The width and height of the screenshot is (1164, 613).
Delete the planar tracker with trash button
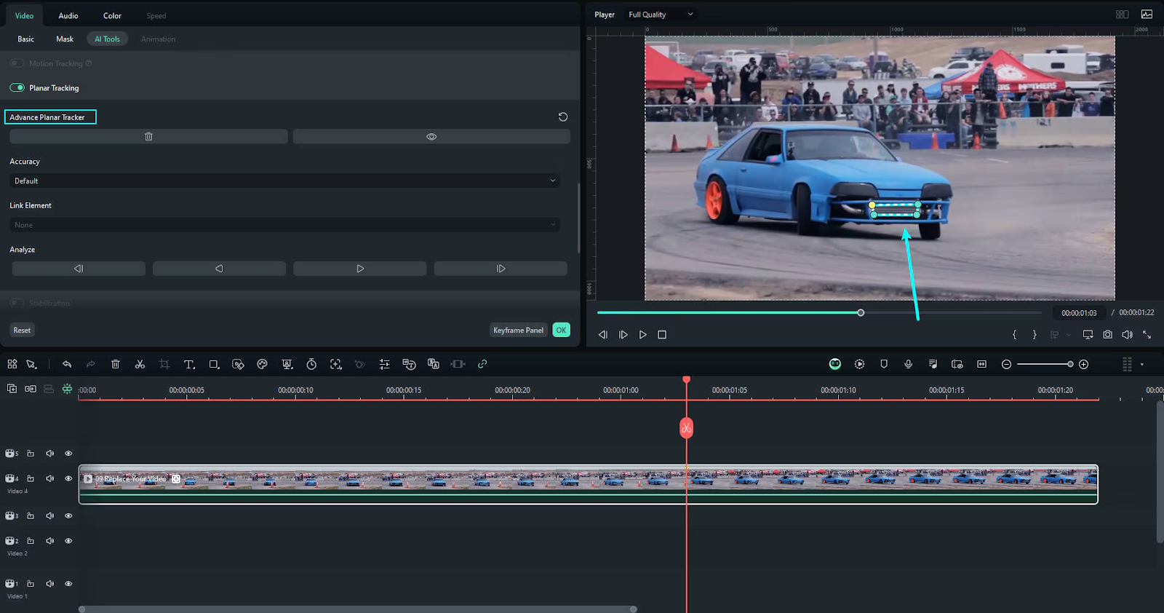pyautogui.click(x=148, y=137)
